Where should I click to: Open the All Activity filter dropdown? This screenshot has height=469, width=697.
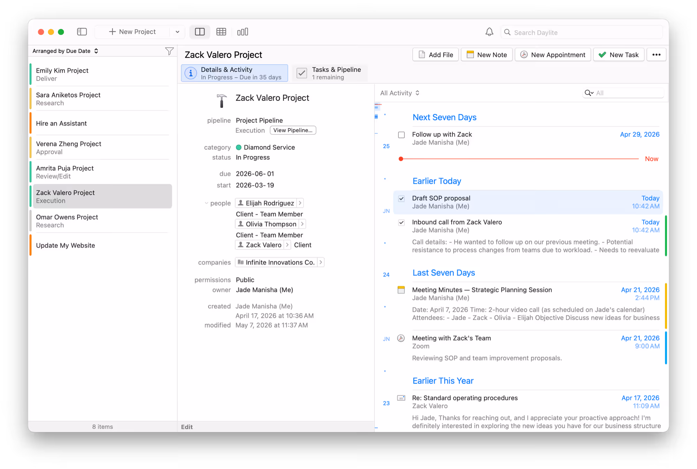pos(400,93)
